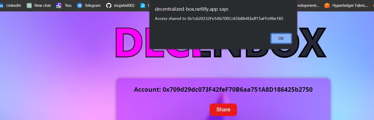Open the mujahid002 GitHub bookmark

124,5
